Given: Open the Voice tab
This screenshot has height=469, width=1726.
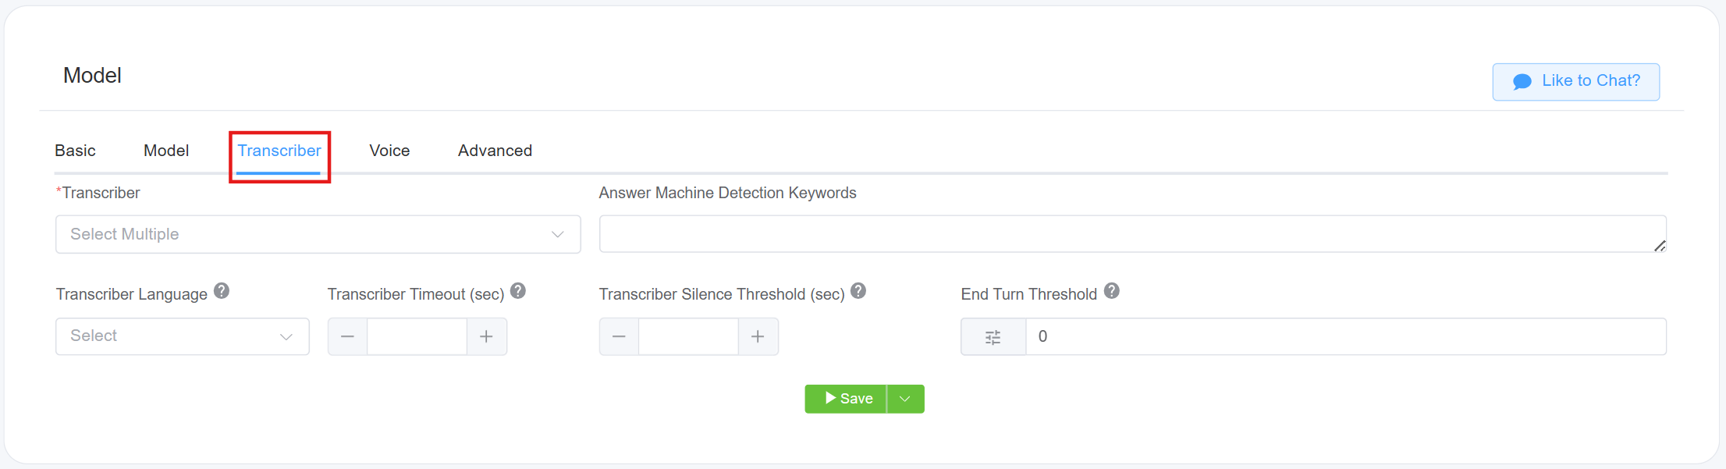Looking at the screenshot, I should pyautogui.click(x=389, y=151).
